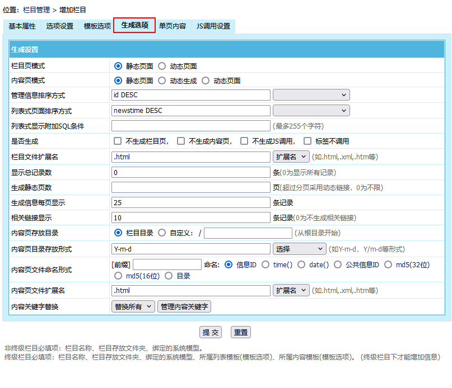The width and height of the screenshot is (452, 388).
Task: Open the 栏目文件扩展名 扩展名 dropdown
Action: pos(291,157)
